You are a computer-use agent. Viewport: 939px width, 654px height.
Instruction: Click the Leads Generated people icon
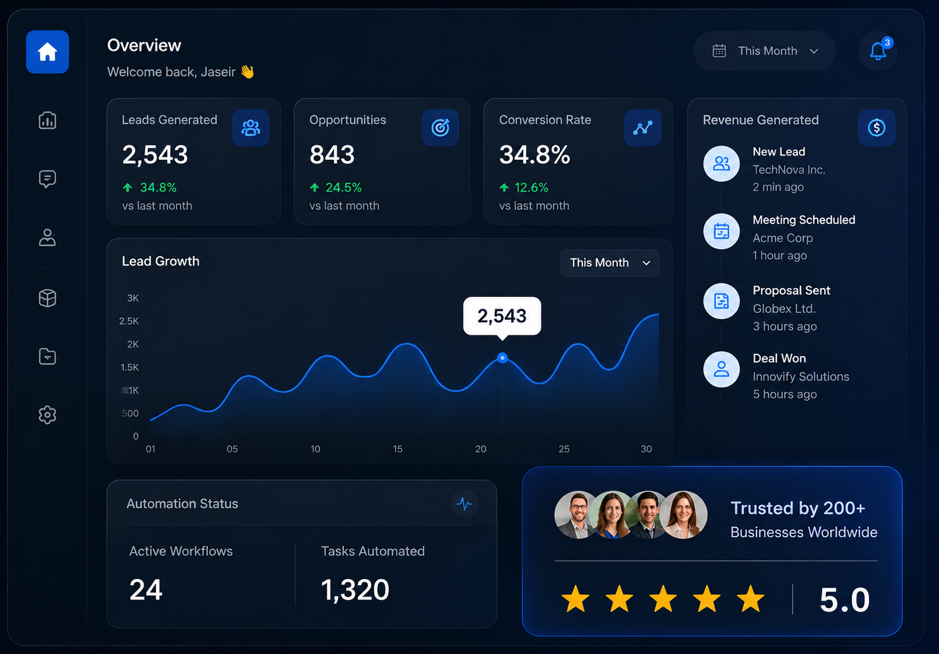[x=251, y=128]
